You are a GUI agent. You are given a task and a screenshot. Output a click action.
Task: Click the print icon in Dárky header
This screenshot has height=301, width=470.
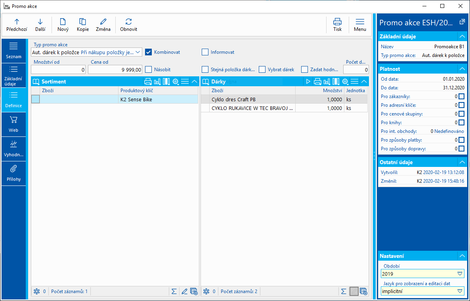pos(318,81)
